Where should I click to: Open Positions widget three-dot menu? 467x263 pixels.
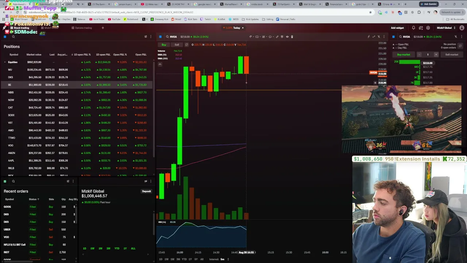[x=151, y=37]
